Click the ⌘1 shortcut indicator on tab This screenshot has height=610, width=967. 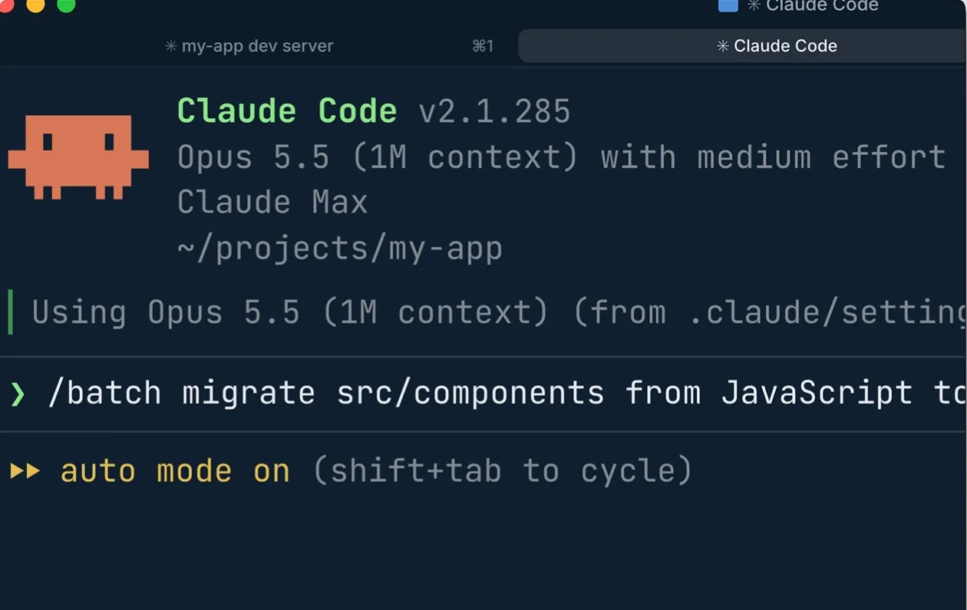483,46
